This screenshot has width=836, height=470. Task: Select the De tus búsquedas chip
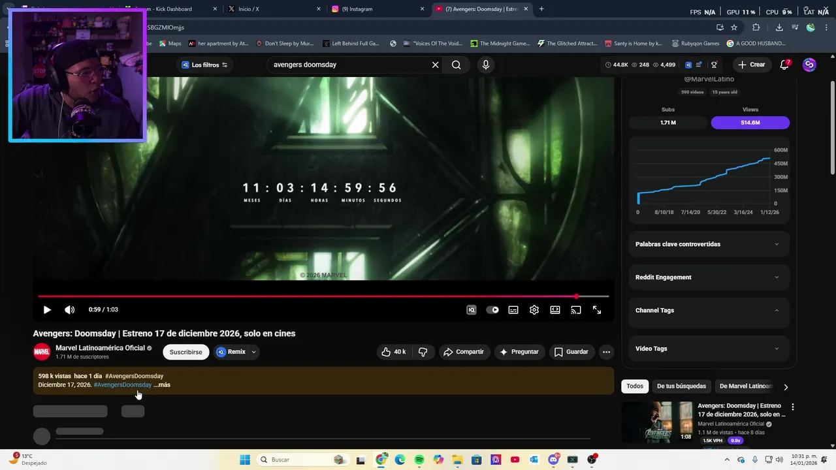click(681, 386)
